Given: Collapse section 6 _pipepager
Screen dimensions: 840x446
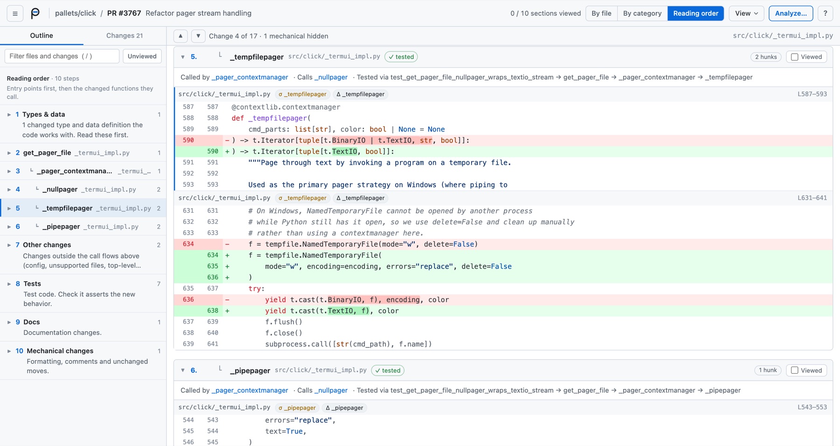Looking at the screenshot, I should point(183,370).
